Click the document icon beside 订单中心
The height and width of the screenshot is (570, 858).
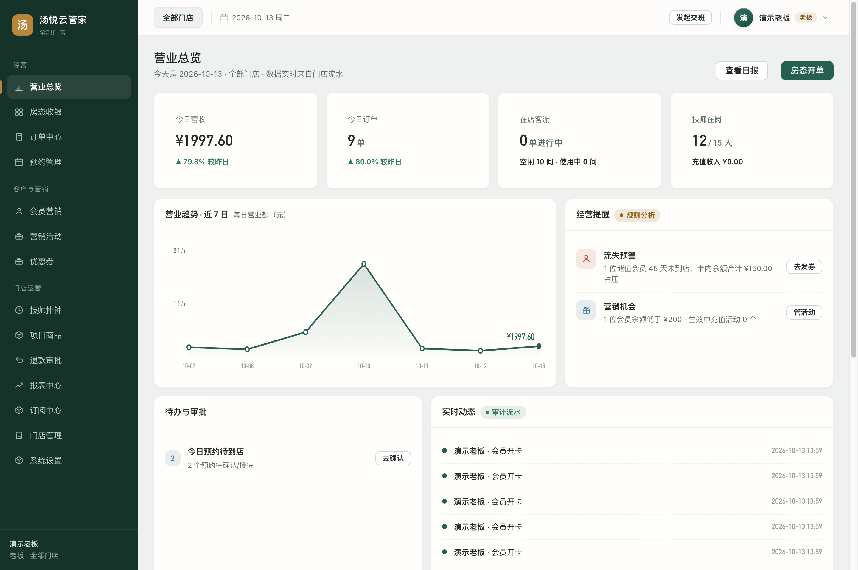coord(19,137)
